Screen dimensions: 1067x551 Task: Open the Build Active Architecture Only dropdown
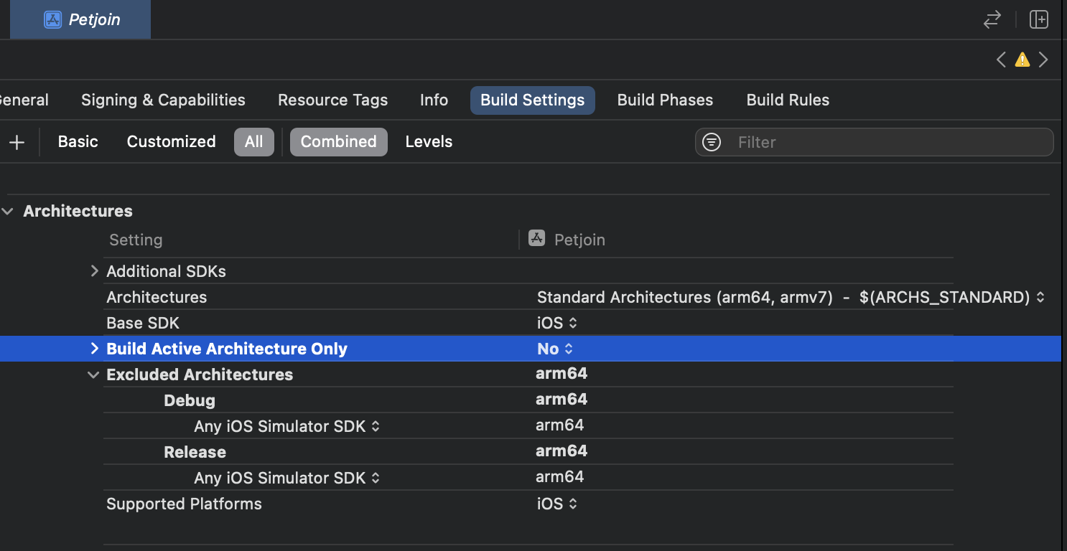554,349
